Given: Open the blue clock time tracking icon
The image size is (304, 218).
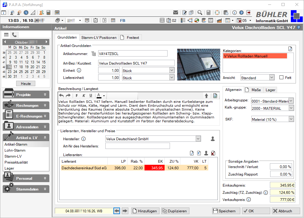Looking at the screenshot, I should tap(26, 13).
